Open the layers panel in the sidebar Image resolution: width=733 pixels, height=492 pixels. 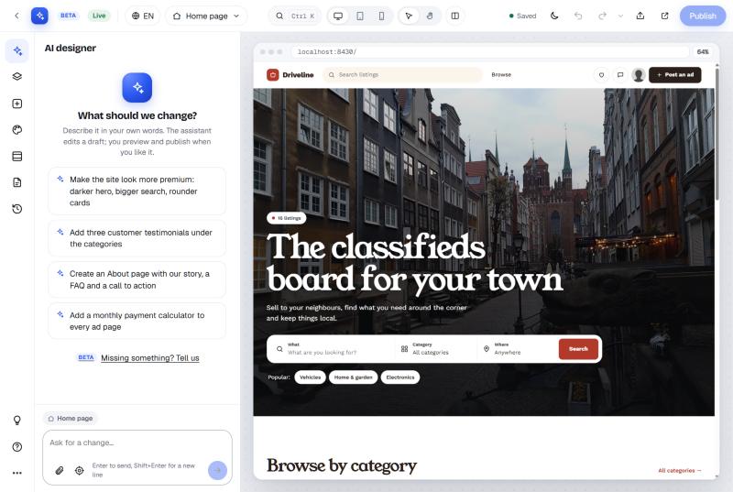17,77
